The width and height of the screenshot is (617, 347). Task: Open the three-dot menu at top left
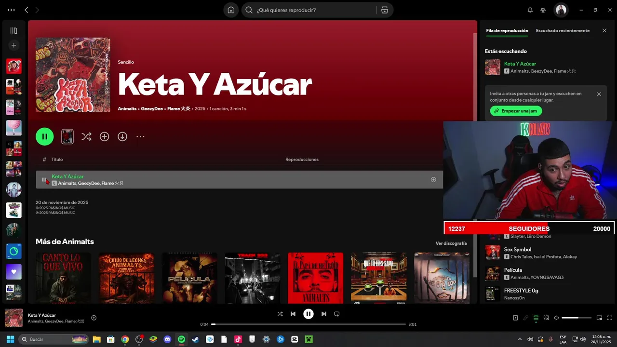[x=11, y=10]
